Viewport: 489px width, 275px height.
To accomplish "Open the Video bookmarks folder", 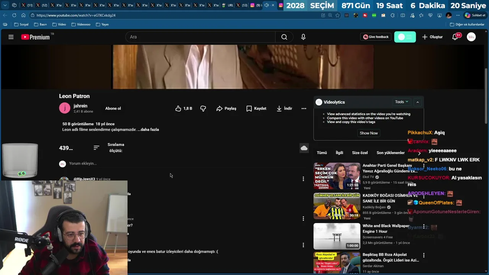I will 59,24.
